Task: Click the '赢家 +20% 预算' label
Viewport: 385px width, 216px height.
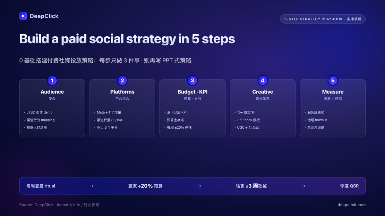Action: click(145, 186)
